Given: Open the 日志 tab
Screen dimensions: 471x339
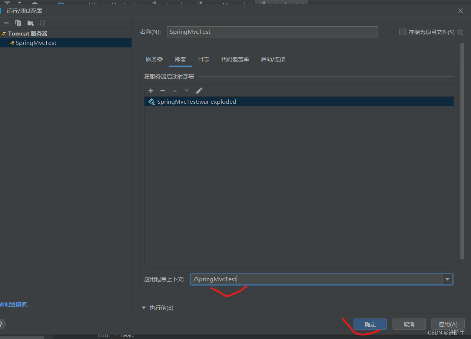Looking at the screenshot, I should 203,59.
